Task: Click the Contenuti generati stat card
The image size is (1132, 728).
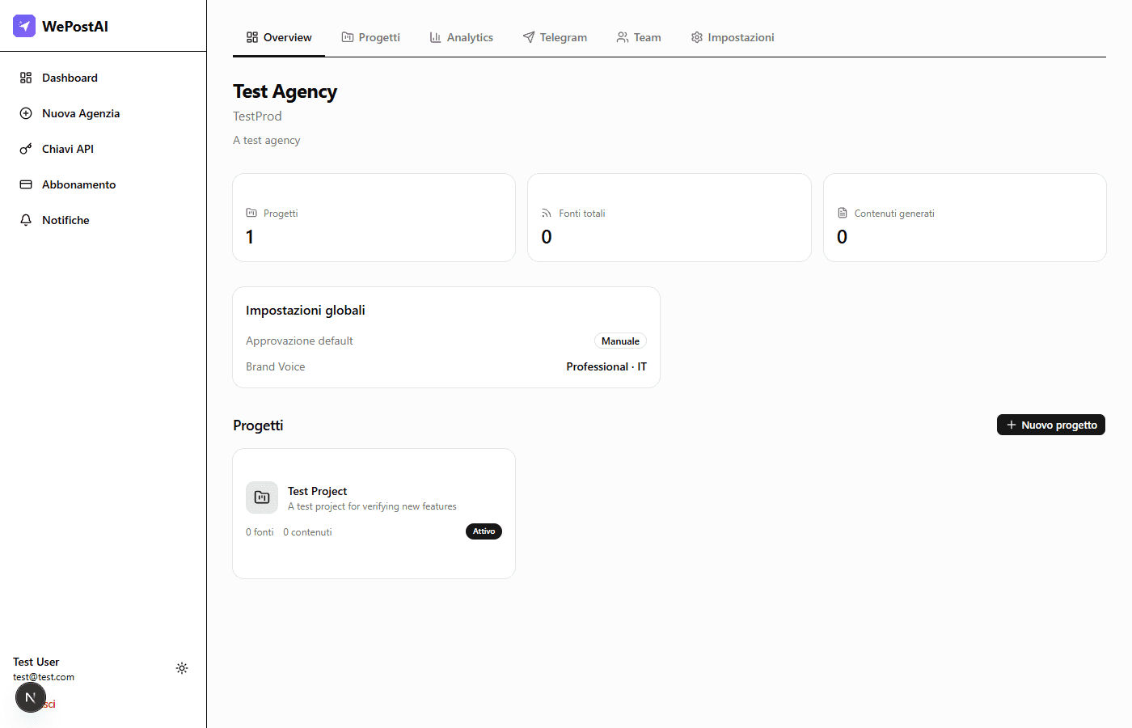Action: click(964, 218)
